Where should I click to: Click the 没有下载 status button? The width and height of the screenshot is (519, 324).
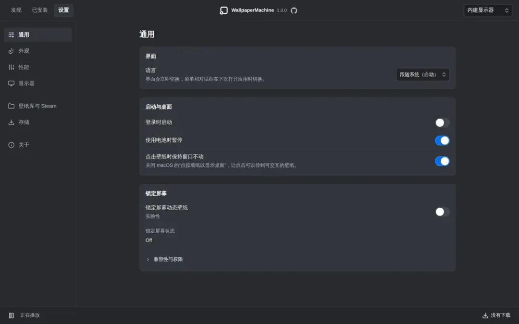pyautogui.click(x=496, y=315)
